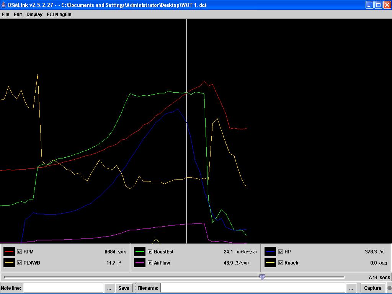The width and height of the screenshot is (392, 294).
Task: Open the ECU/Logfile menu
Action: tap(59, 15)
